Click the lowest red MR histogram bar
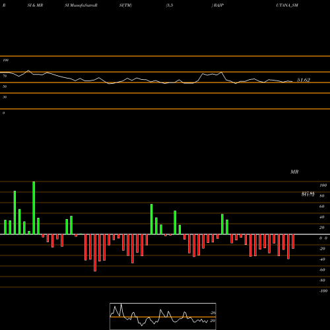 point(95,253)
